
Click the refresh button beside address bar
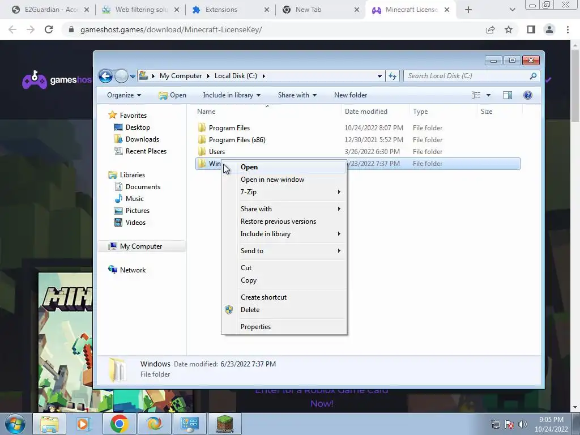pos(392,76)
